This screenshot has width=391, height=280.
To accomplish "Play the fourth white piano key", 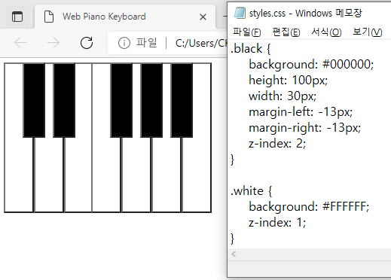I will click(106, 175).
